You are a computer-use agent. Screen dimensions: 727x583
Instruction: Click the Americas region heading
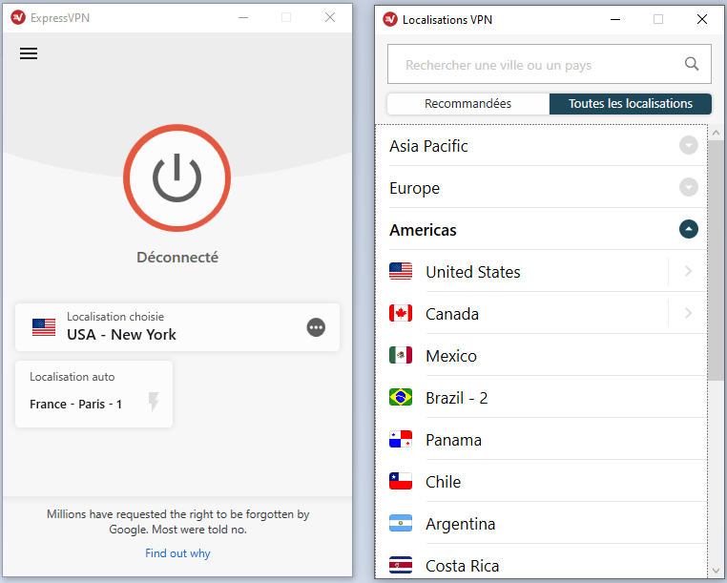coord(423,230)
